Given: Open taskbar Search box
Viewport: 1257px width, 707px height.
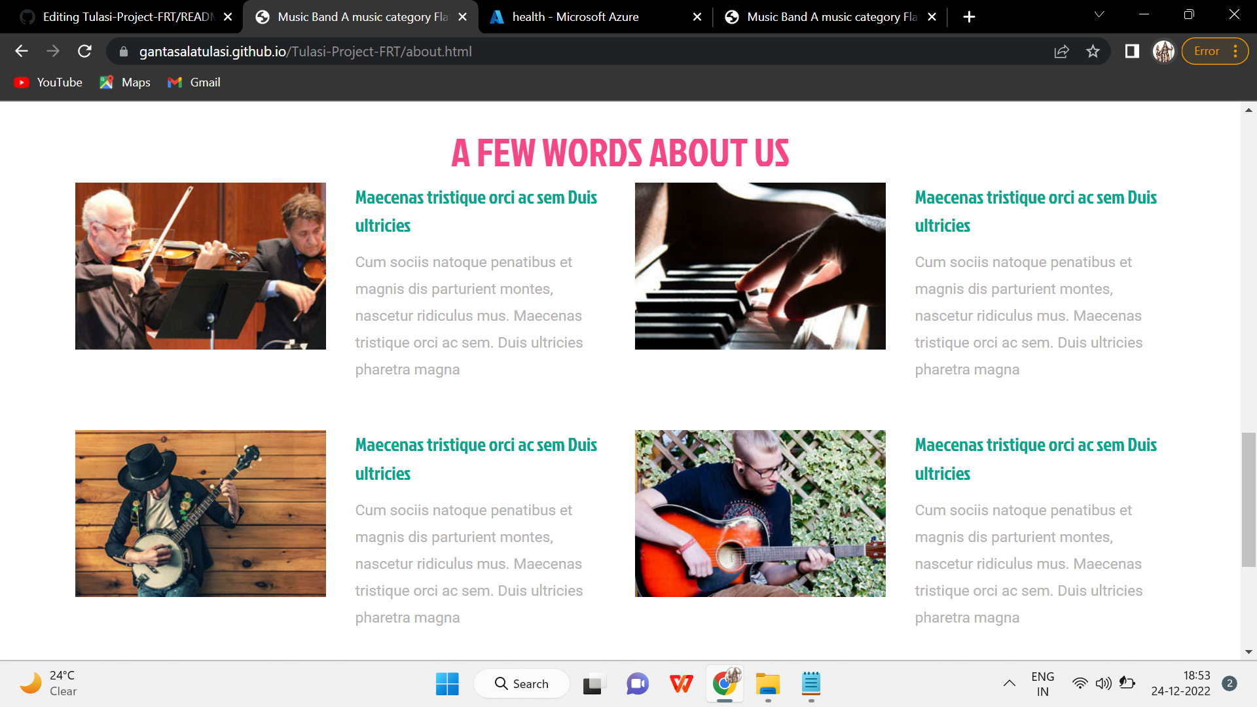Looking at the screenshot, I should coord(522,684).
